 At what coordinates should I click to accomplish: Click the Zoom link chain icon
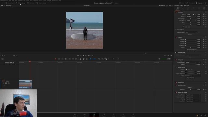pos(194,15)
